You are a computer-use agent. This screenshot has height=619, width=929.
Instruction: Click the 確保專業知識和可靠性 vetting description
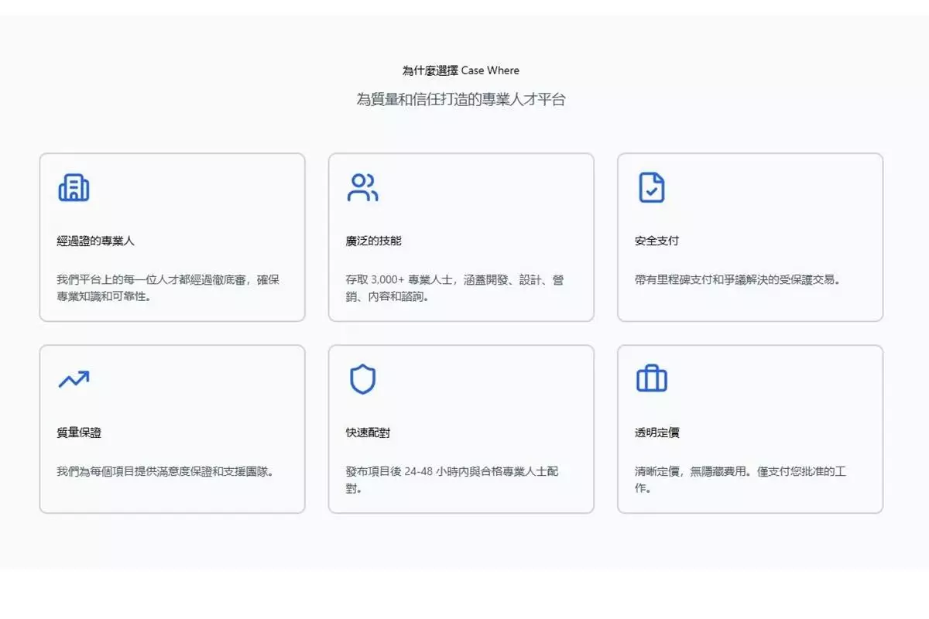(x=167, y=287)
